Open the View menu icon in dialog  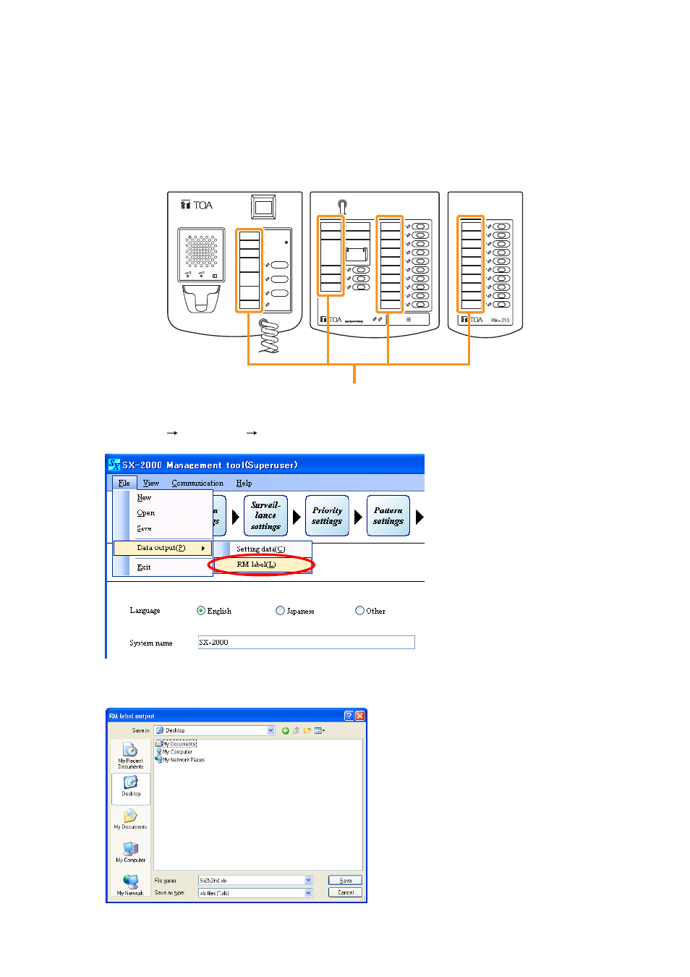(x=320, y=730)
